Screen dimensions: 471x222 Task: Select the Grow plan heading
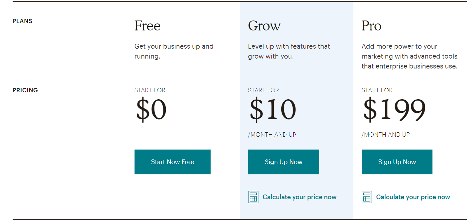pyautogui.click(x=264, y=26)
